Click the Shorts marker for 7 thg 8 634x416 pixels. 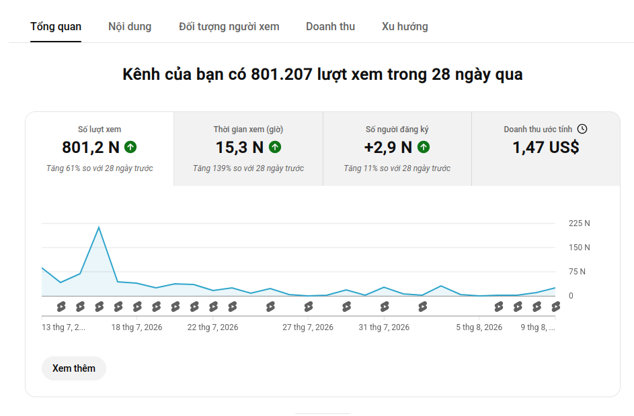click(518, 307)
